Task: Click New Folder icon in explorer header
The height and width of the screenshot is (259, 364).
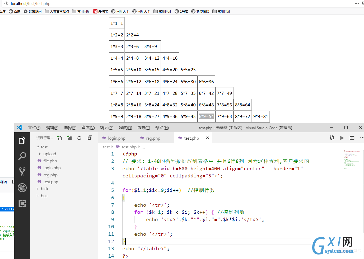Action: (69, 138)
